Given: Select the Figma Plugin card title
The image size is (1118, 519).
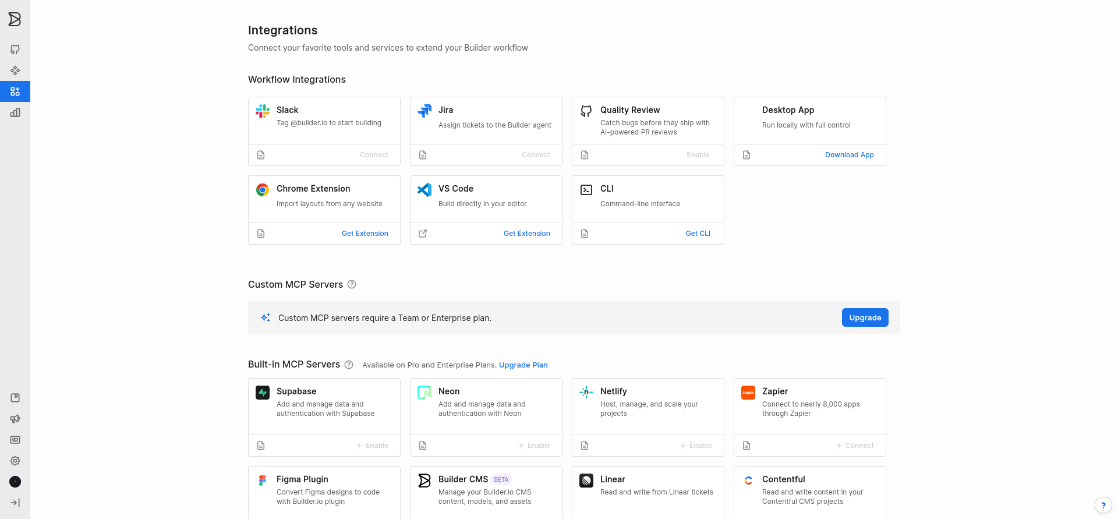Looking at the screenshot, I should [x=302, y=479].
